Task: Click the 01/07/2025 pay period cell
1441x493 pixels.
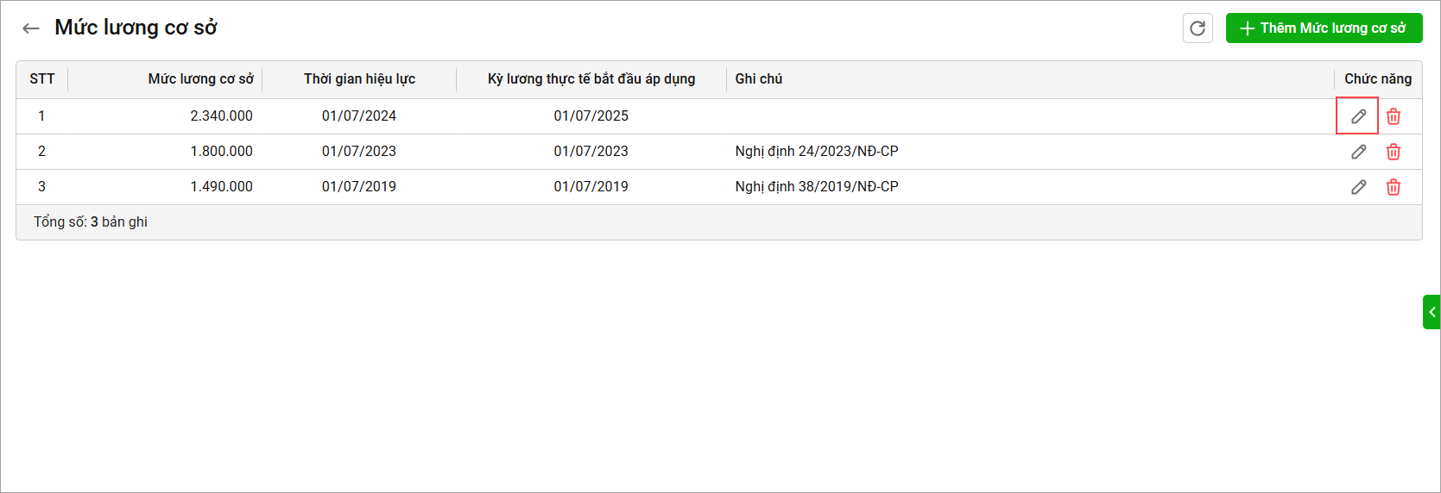Action: pos(591,116)
